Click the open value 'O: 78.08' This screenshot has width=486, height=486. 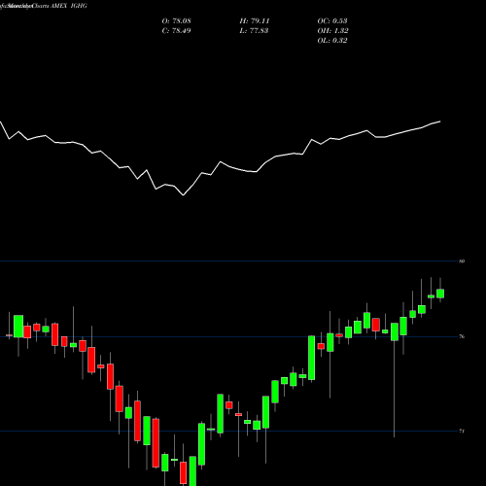click(x=177, y=21)
